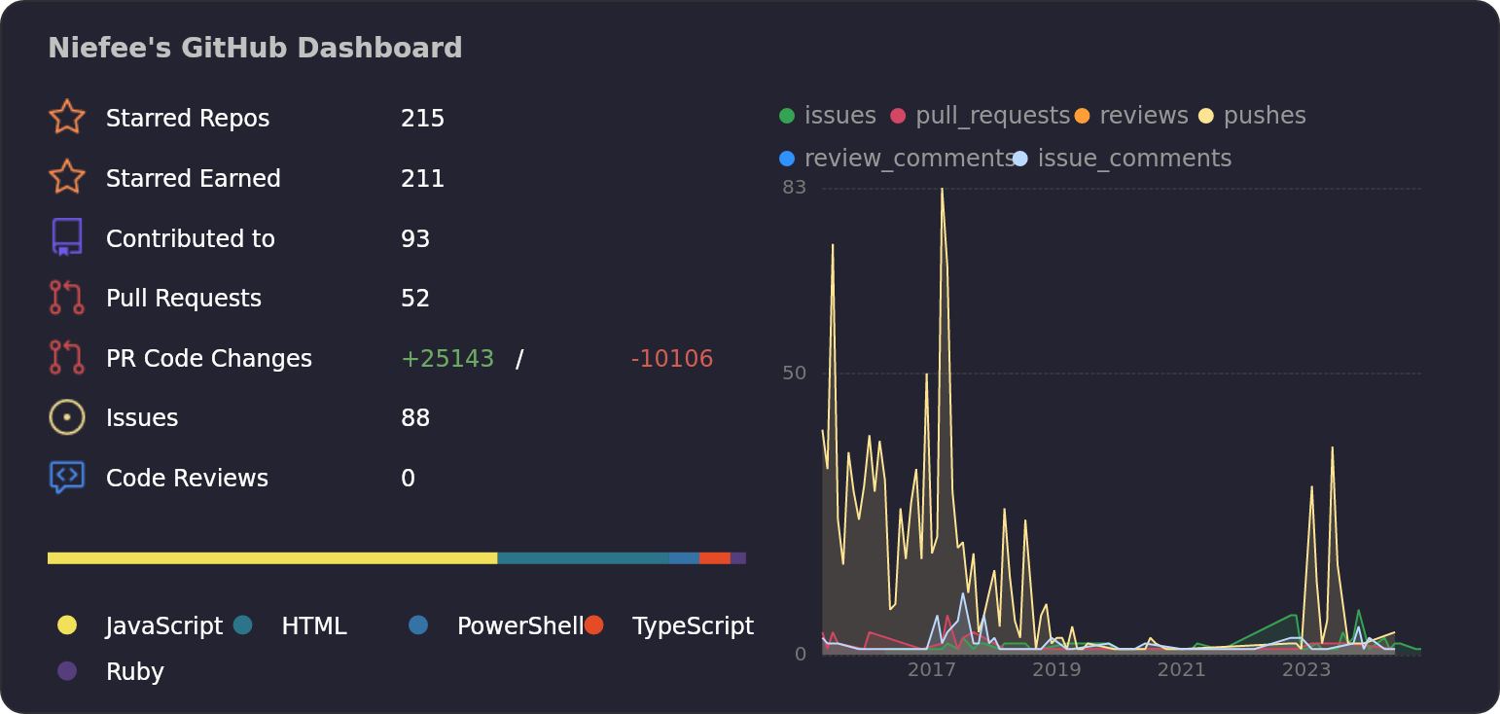Click the +25143 additions value
This screenshot has width=1500, height=714.
coord(447,359)
